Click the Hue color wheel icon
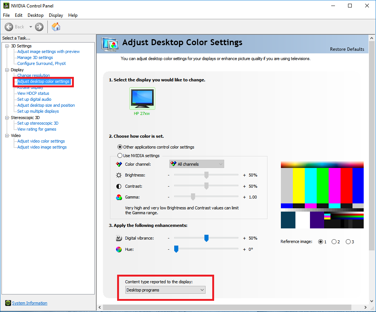The image size is (376, 312). pyautogui.click(x=119, y=249)
